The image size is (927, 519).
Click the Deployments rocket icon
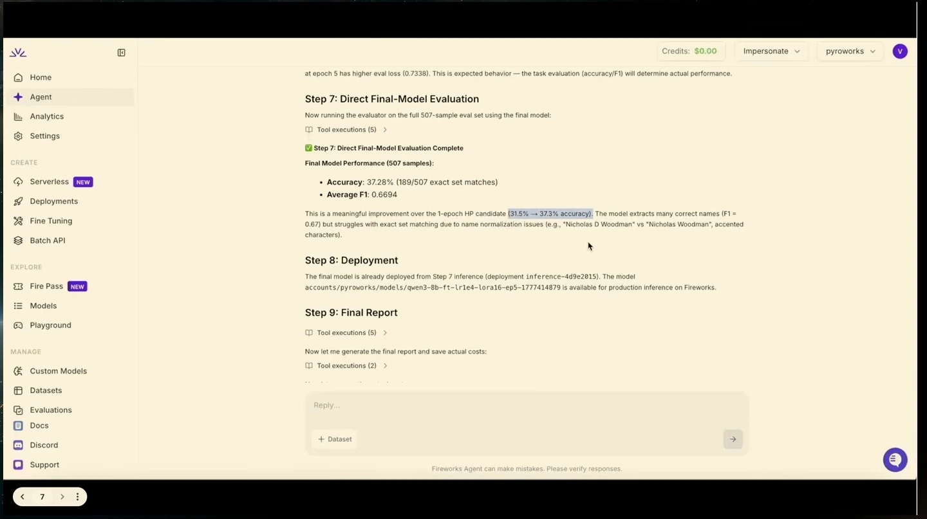[18, 201]
